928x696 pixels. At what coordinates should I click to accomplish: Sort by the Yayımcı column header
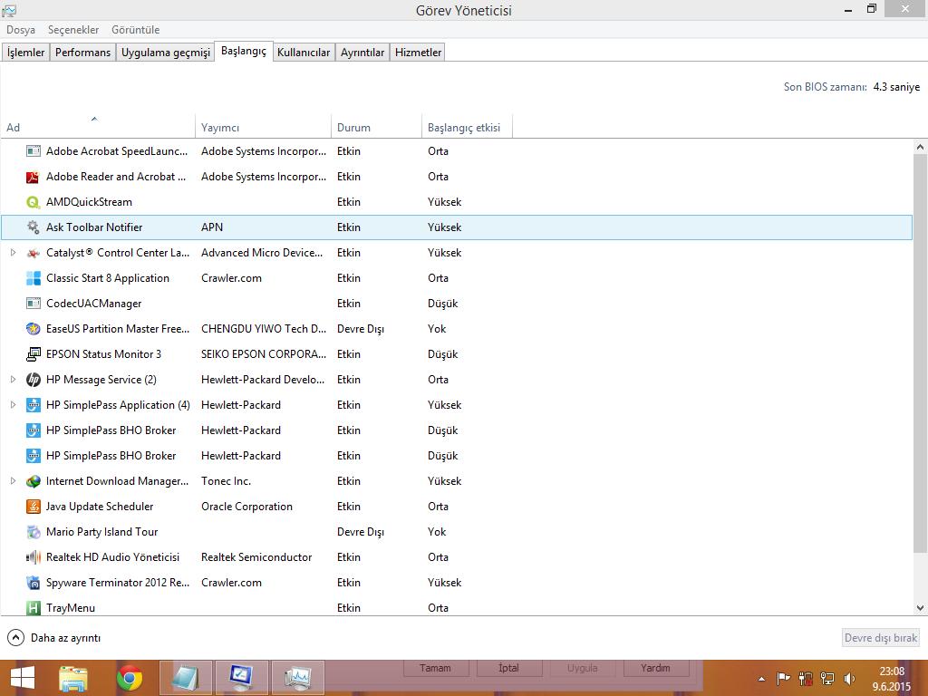click(x=263, y=127)
